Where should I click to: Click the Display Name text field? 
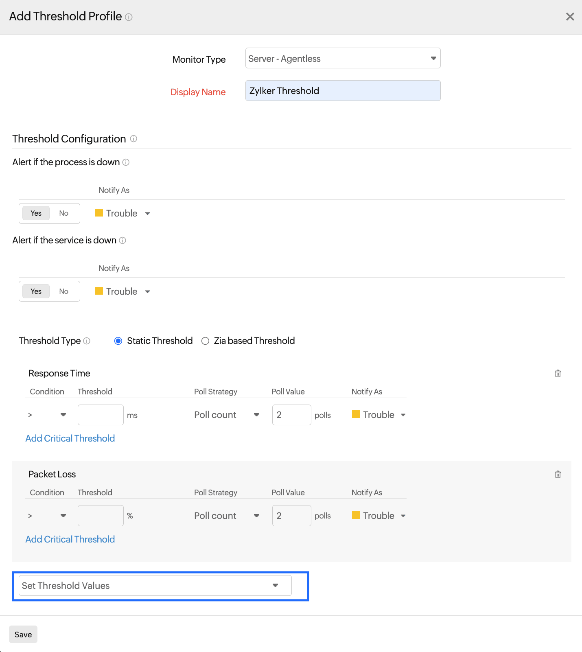coord(343,91)
